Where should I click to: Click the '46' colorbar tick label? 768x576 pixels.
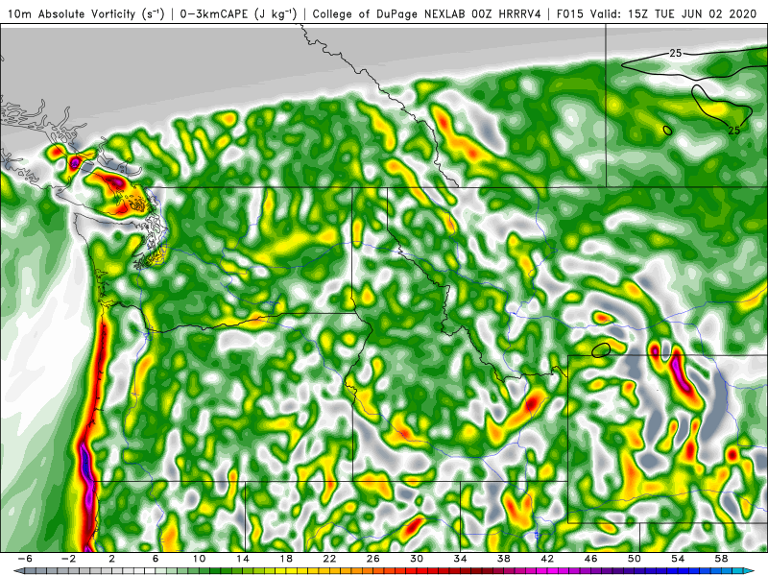click(590, 559)
